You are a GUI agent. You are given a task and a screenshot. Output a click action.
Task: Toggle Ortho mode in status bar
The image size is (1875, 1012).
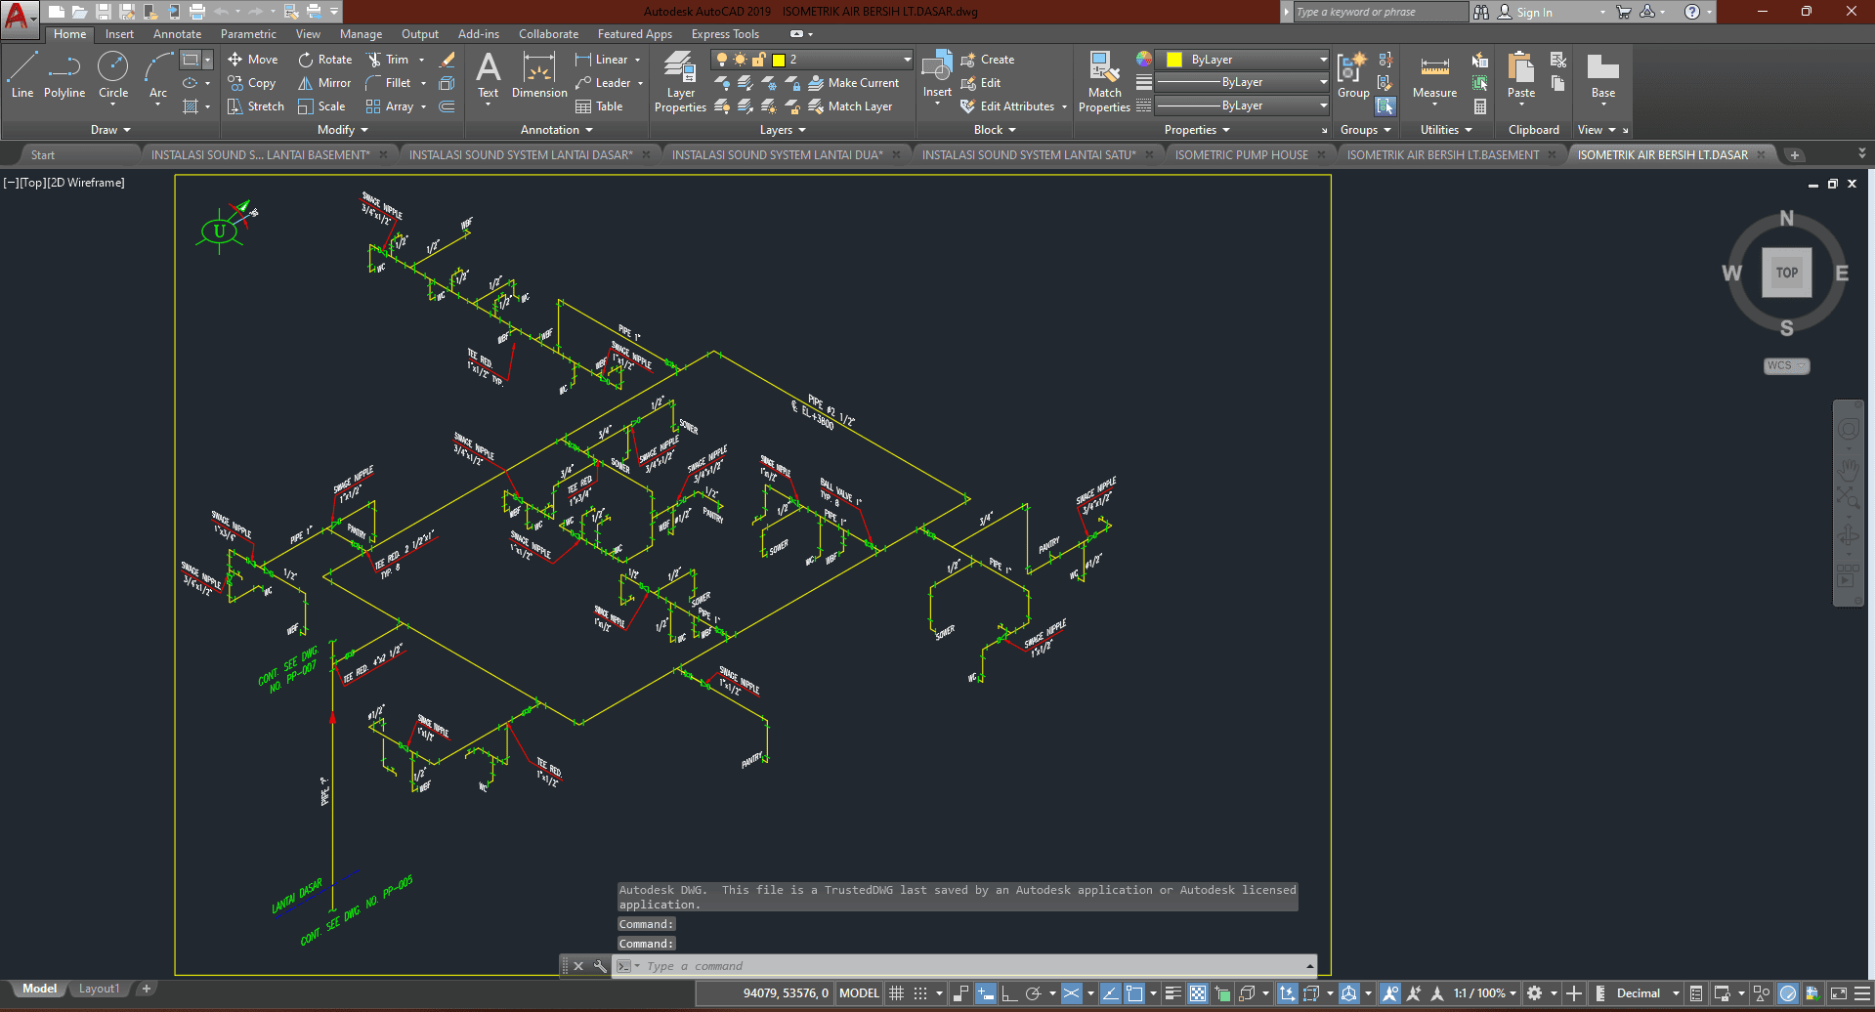(1009, 993)
